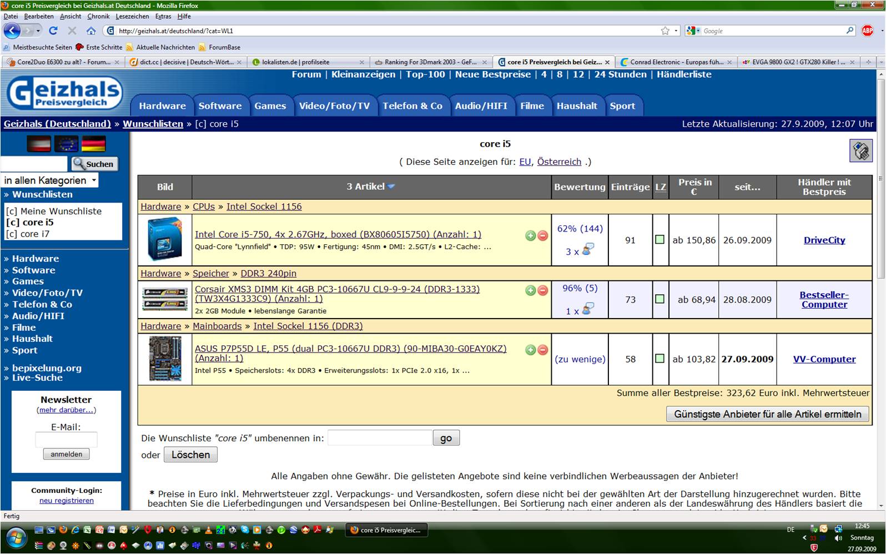Focus the wishlist rename text field
The width and height of the screenshot is (886, 554).
pos(380,437)
